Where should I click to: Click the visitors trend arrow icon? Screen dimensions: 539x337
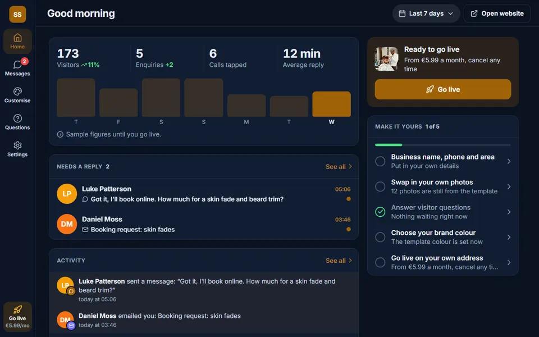[x=84, y=65]
